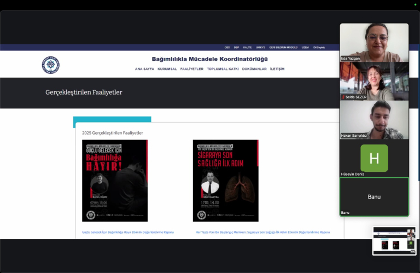
Task: Select FAALİYETLER in the navigation bar
Action: coord(191,69)
